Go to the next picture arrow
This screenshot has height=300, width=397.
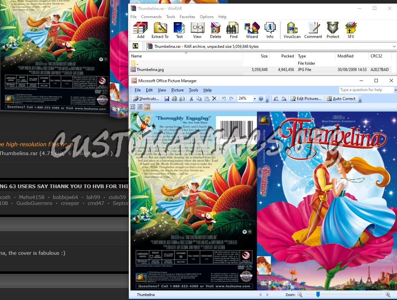(x=268, y=294)
